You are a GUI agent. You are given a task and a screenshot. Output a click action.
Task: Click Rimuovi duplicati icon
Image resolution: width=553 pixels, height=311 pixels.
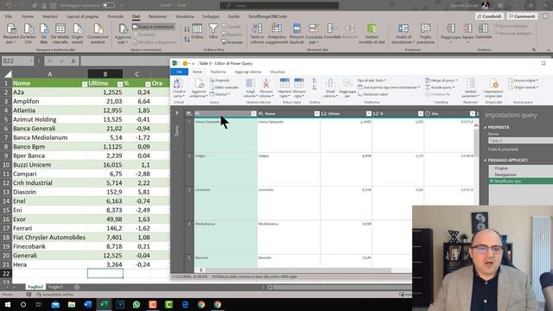[296, 34]
